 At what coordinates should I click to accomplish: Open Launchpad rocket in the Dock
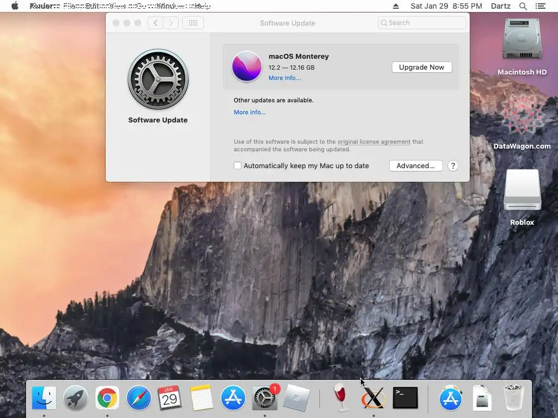coord(75,398)
